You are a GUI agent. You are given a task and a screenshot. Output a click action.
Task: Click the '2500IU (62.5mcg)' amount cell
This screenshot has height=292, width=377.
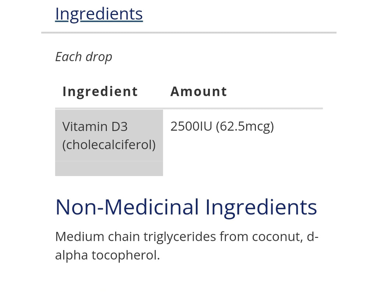tap(222, 127)
